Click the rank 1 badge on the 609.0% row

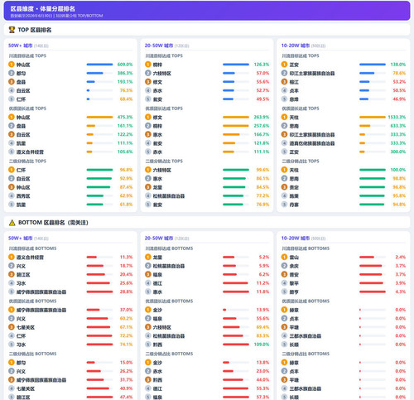[12, 65]
